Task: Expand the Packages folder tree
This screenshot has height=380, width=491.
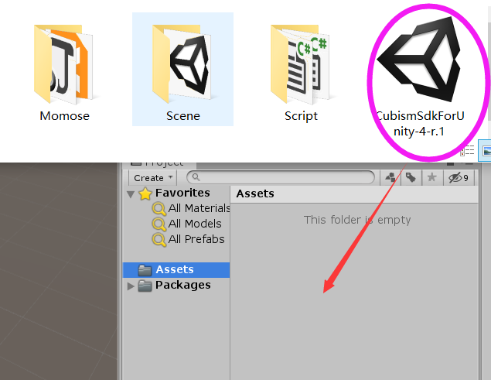Action: 130,286
